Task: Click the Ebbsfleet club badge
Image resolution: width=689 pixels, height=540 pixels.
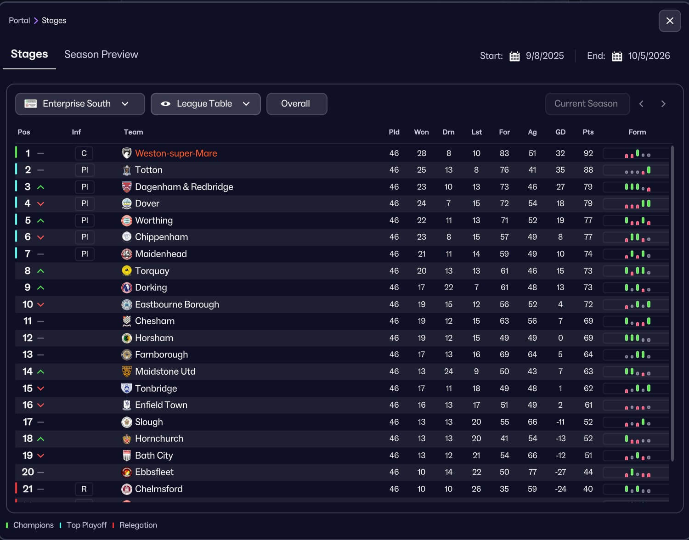Action: pyautogui.click(x=127, y=472)
